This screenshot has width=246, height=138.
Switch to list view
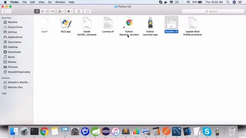click(42, 11)
